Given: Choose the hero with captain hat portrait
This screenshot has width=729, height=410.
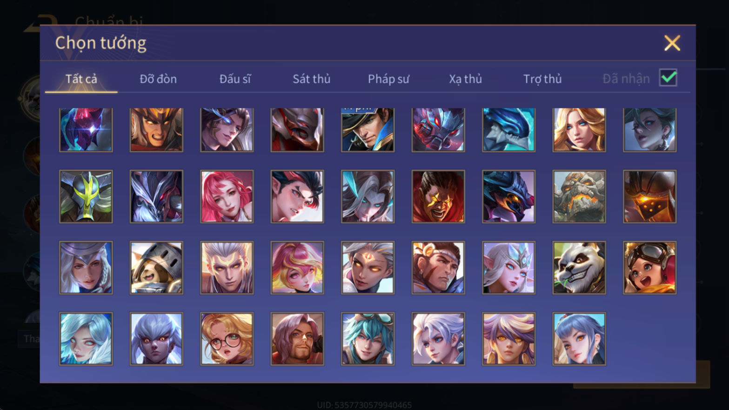Looking at the screenshot, I should (x=368, y=130).
